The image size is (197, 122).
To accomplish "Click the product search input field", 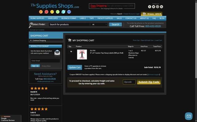I will 69,25.
